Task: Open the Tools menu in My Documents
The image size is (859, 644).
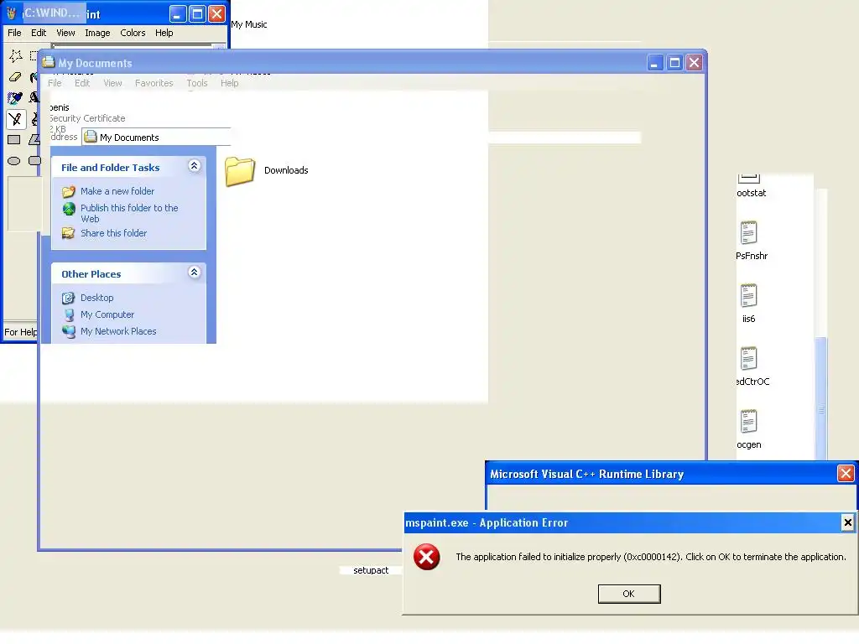Action: [196, 83]
